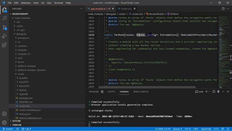Open the Accounts icon in activity bar

4,114
